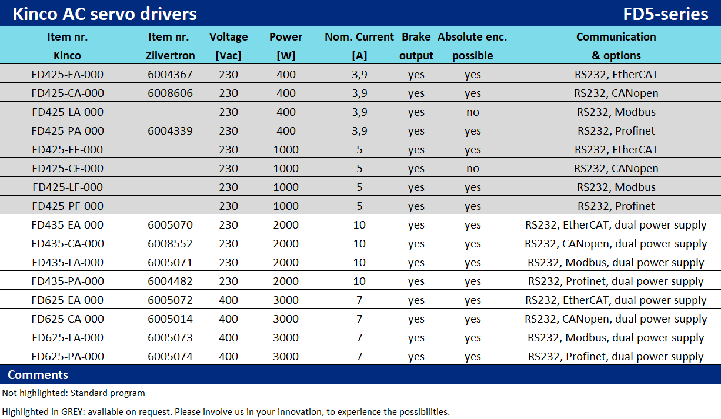The width and height of the screenshot is (721, 419).
Task: Click the Comments section header
Action: tap(38, 375)
